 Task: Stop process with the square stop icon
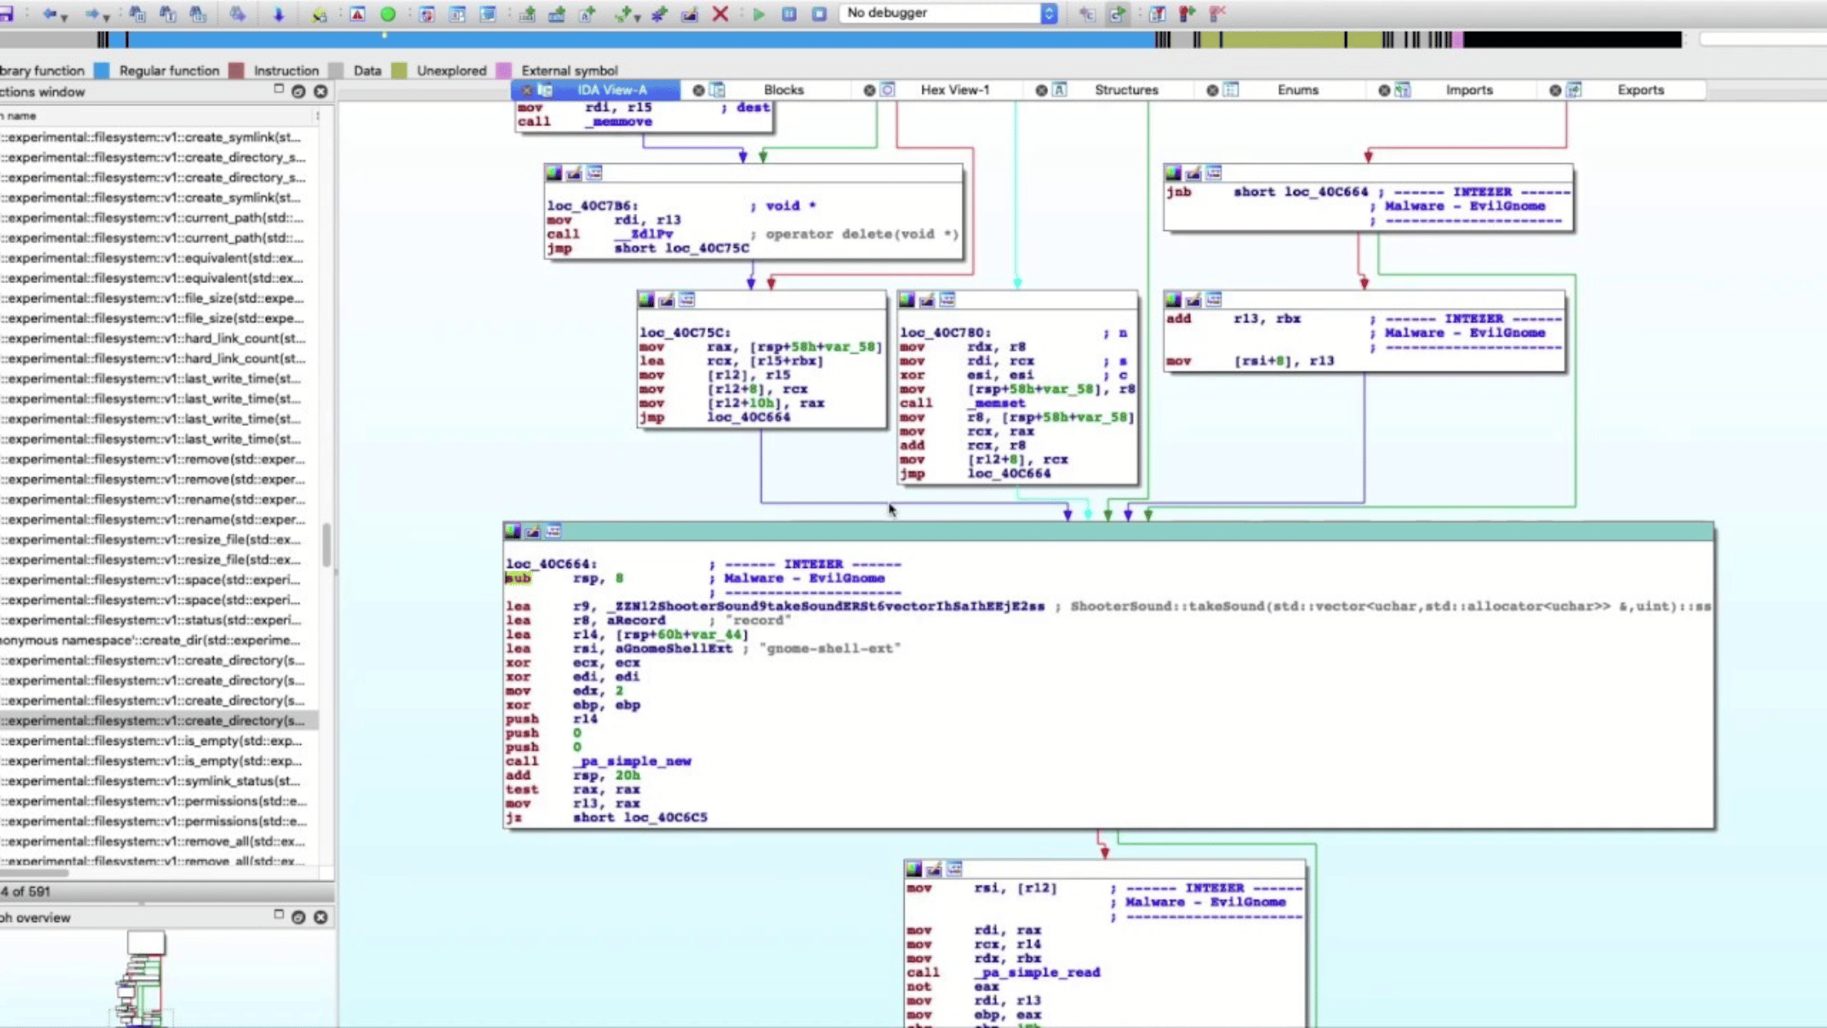[x=819, y=14]
